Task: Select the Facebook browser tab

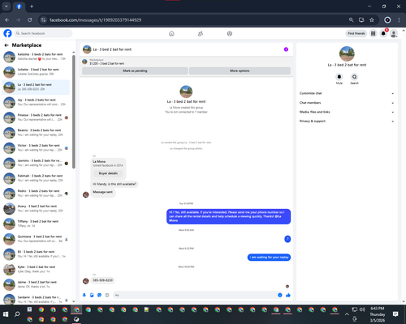Action: [x=19, y=6]
